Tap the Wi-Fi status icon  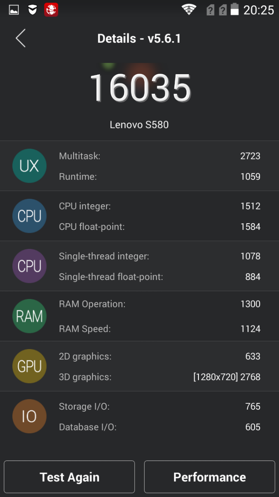(189, 10)
